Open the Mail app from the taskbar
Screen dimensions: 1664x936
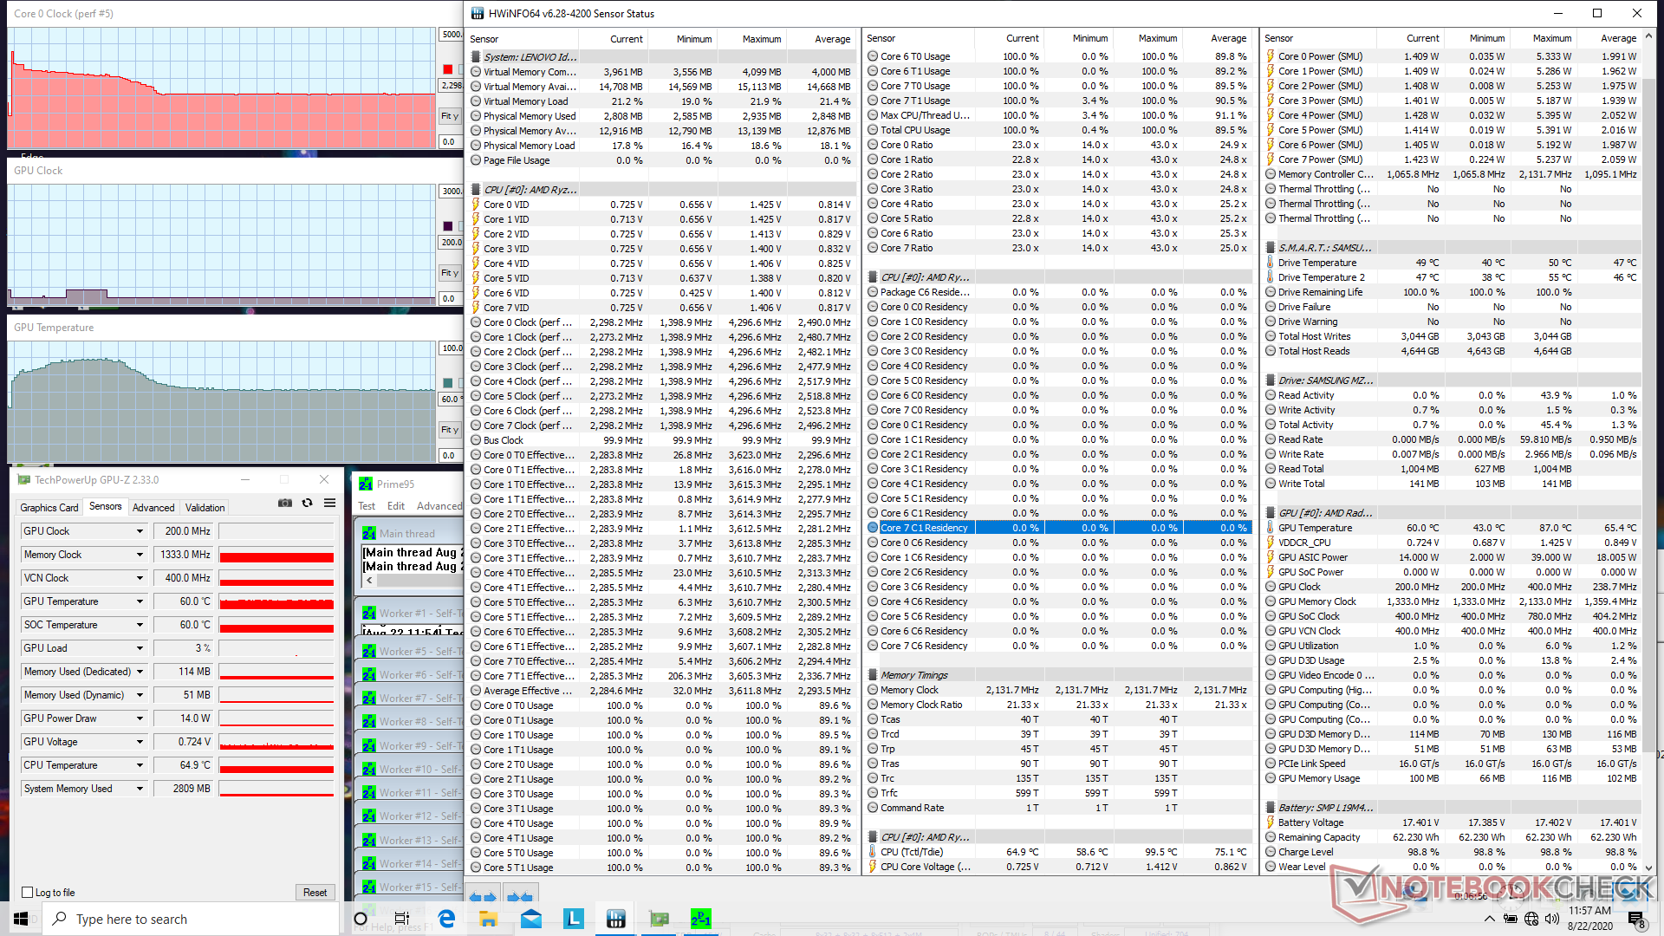coord(530,919)
